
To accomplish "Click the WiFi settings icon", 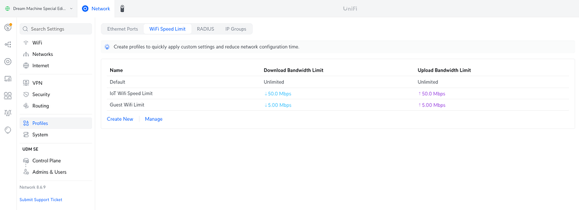I will click(26, 43).
